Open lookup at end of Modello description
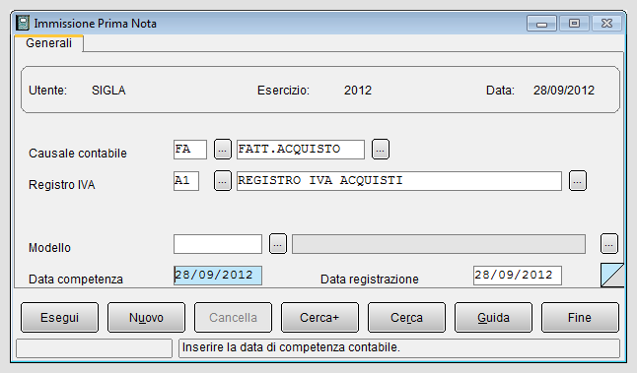This screenshot has width=637, height=373. point(609,244)
